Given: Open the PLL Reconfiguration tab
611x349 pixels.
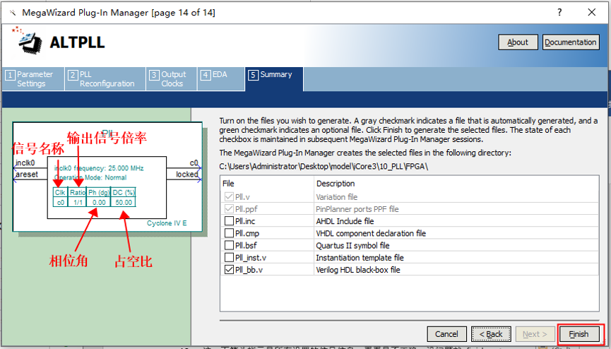Looking at the screenshot, I should (x=105, y=79).
